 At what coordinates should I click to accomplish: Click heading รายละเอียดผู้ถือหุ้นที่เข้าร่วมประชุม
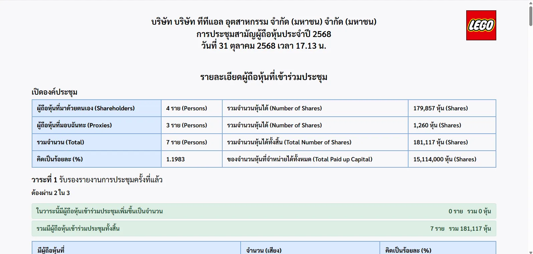(x=264, y=77)
